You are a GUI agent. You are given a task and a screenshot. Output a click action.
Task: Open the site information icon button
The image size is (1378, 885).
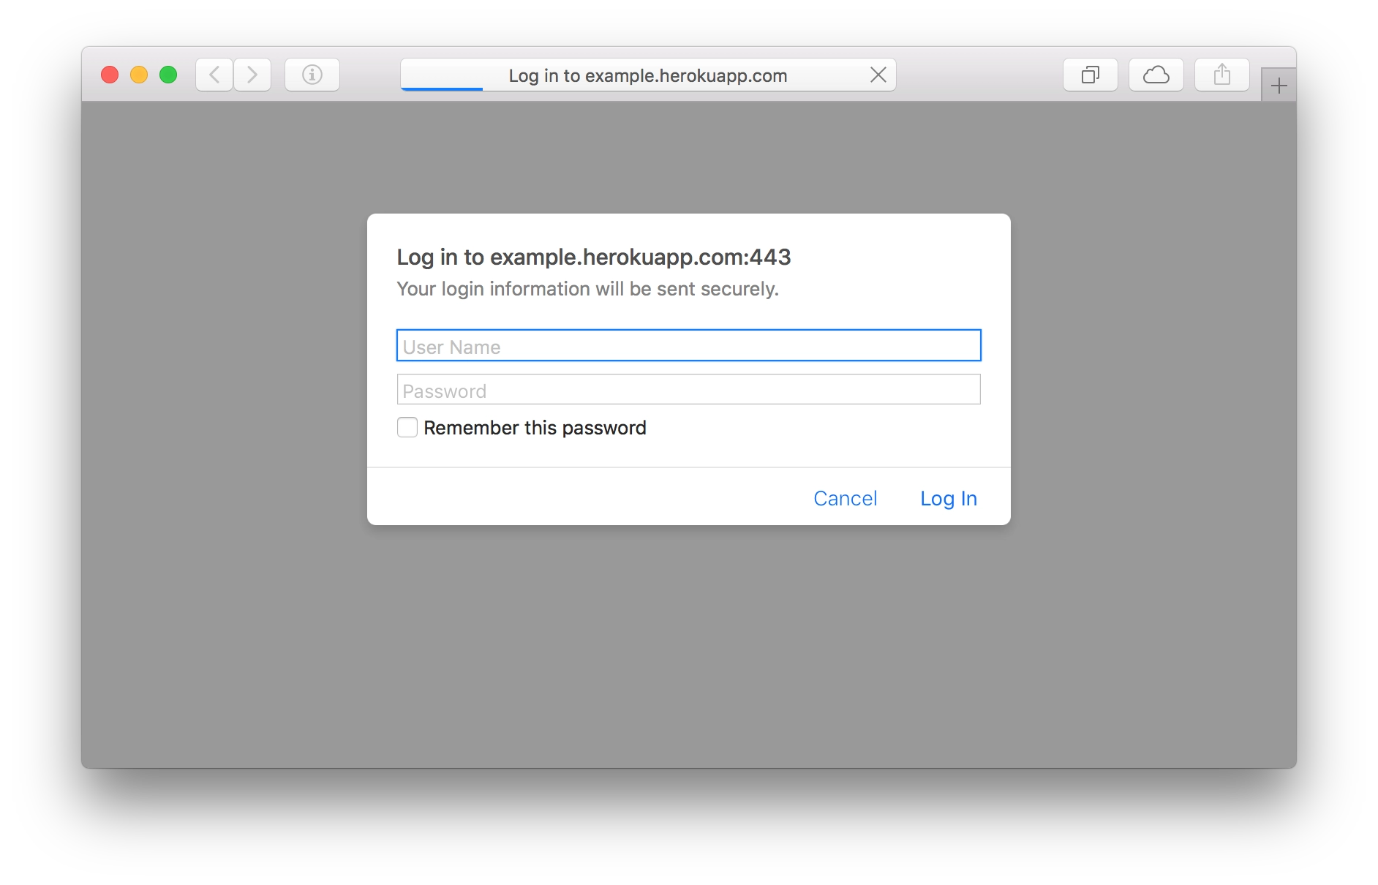pyautogui.click(x=312, y=75)
